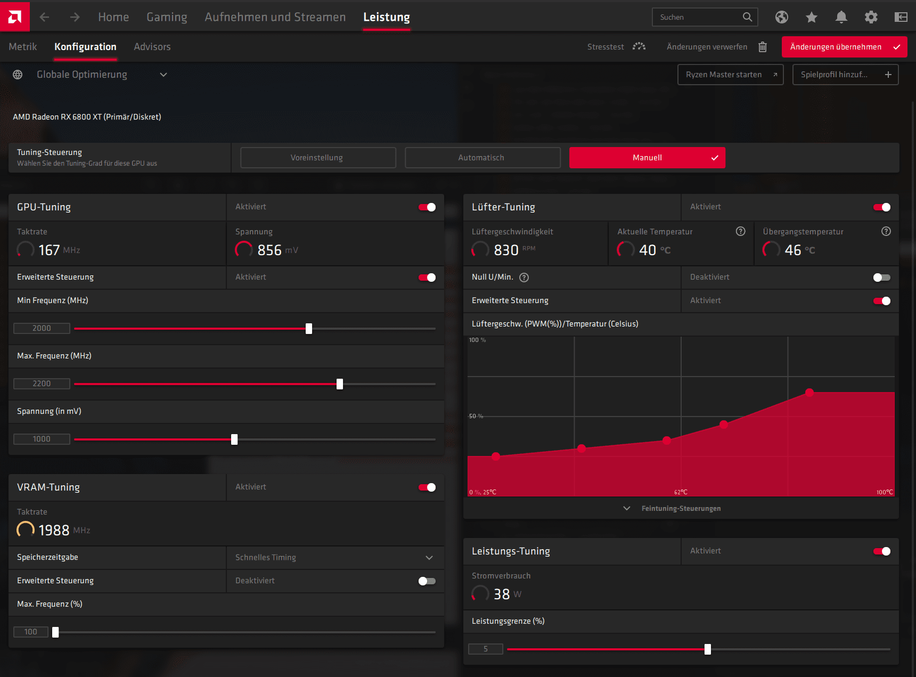Image resolution: width=916 pixels, height=677 pixels.
Task: Click Max. Frequenz value box 2200
Action: [42, 384]
